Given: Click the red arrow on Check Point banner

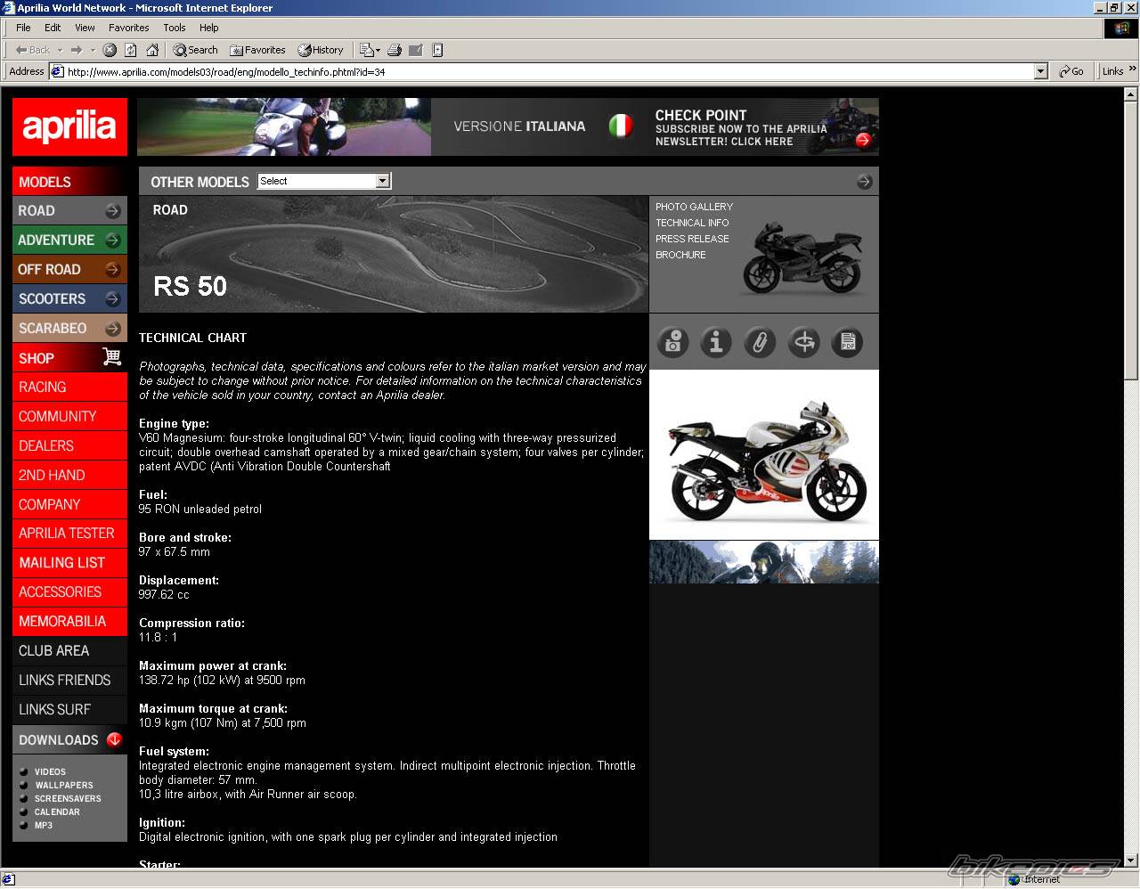Looking at the screenshot, I should (x=862, y=140).
